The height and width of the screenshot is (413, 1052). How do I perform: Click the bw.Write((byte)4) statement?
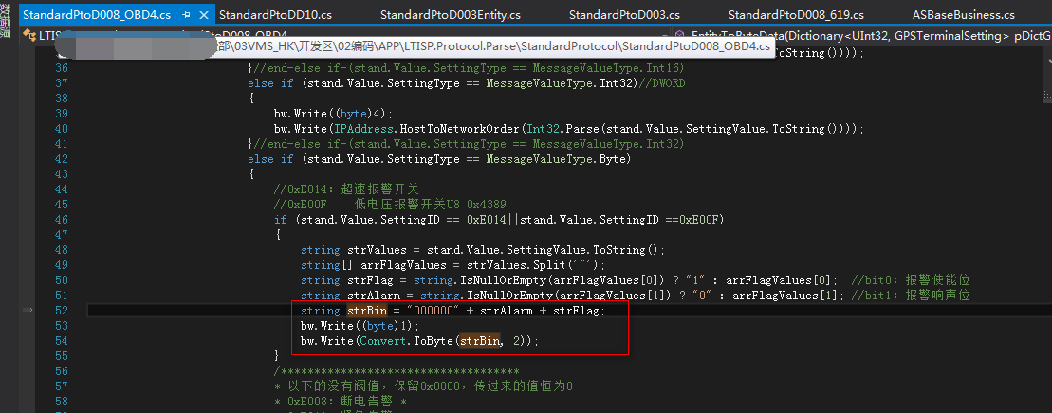[x=334, y=114]
